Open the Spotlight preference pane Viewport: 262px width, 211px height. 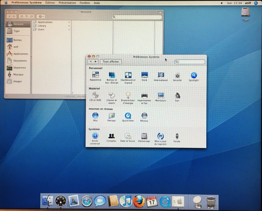(194, 76)
